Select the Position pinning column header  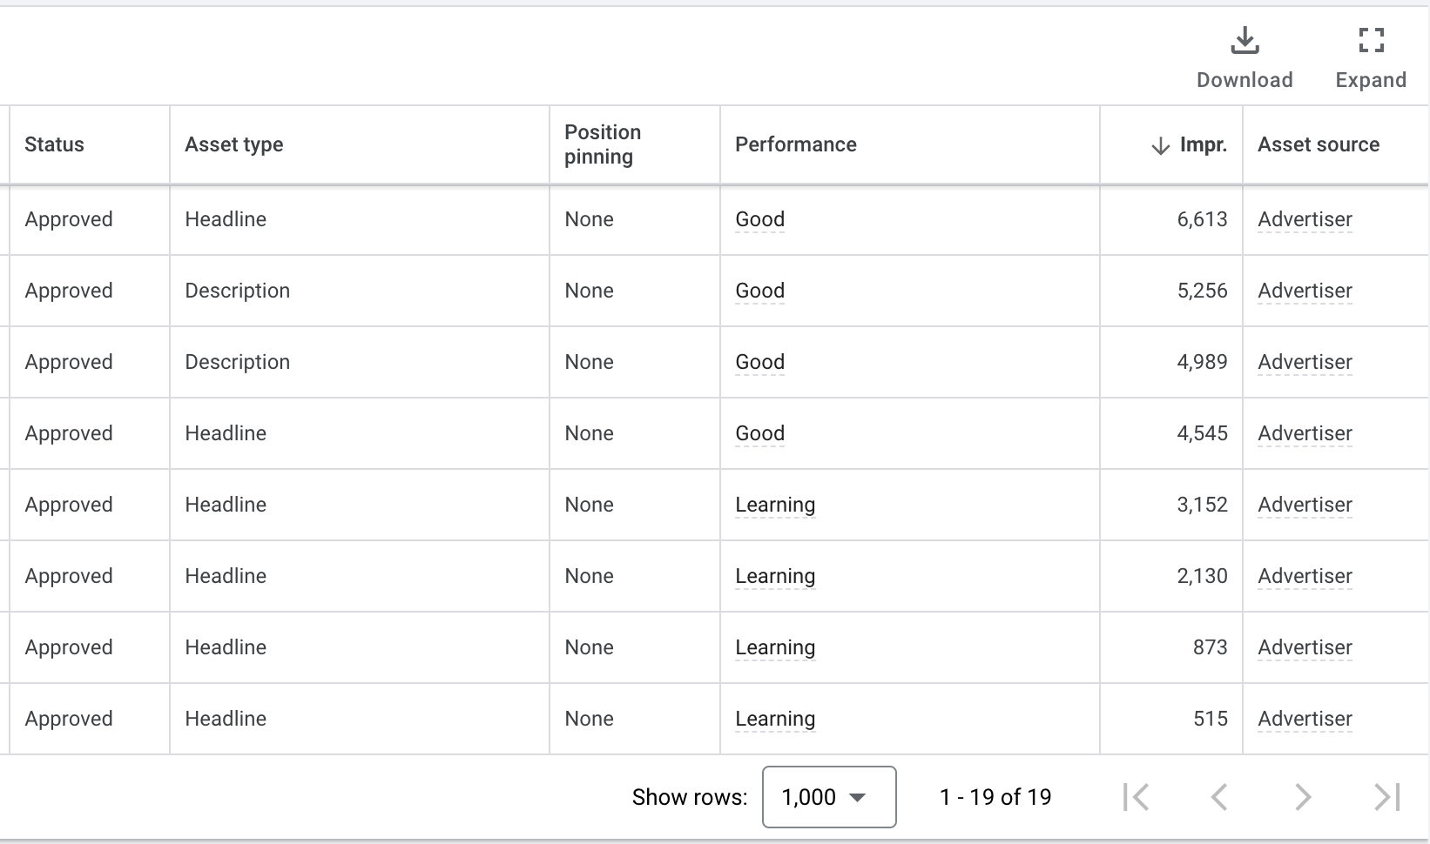(602, 144)
